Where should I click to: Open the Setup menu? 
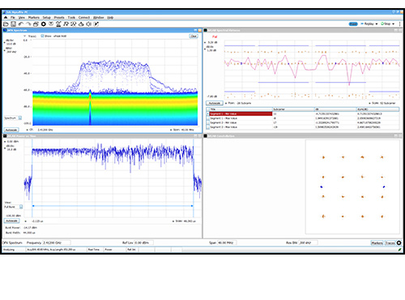[x=47, y=17]
